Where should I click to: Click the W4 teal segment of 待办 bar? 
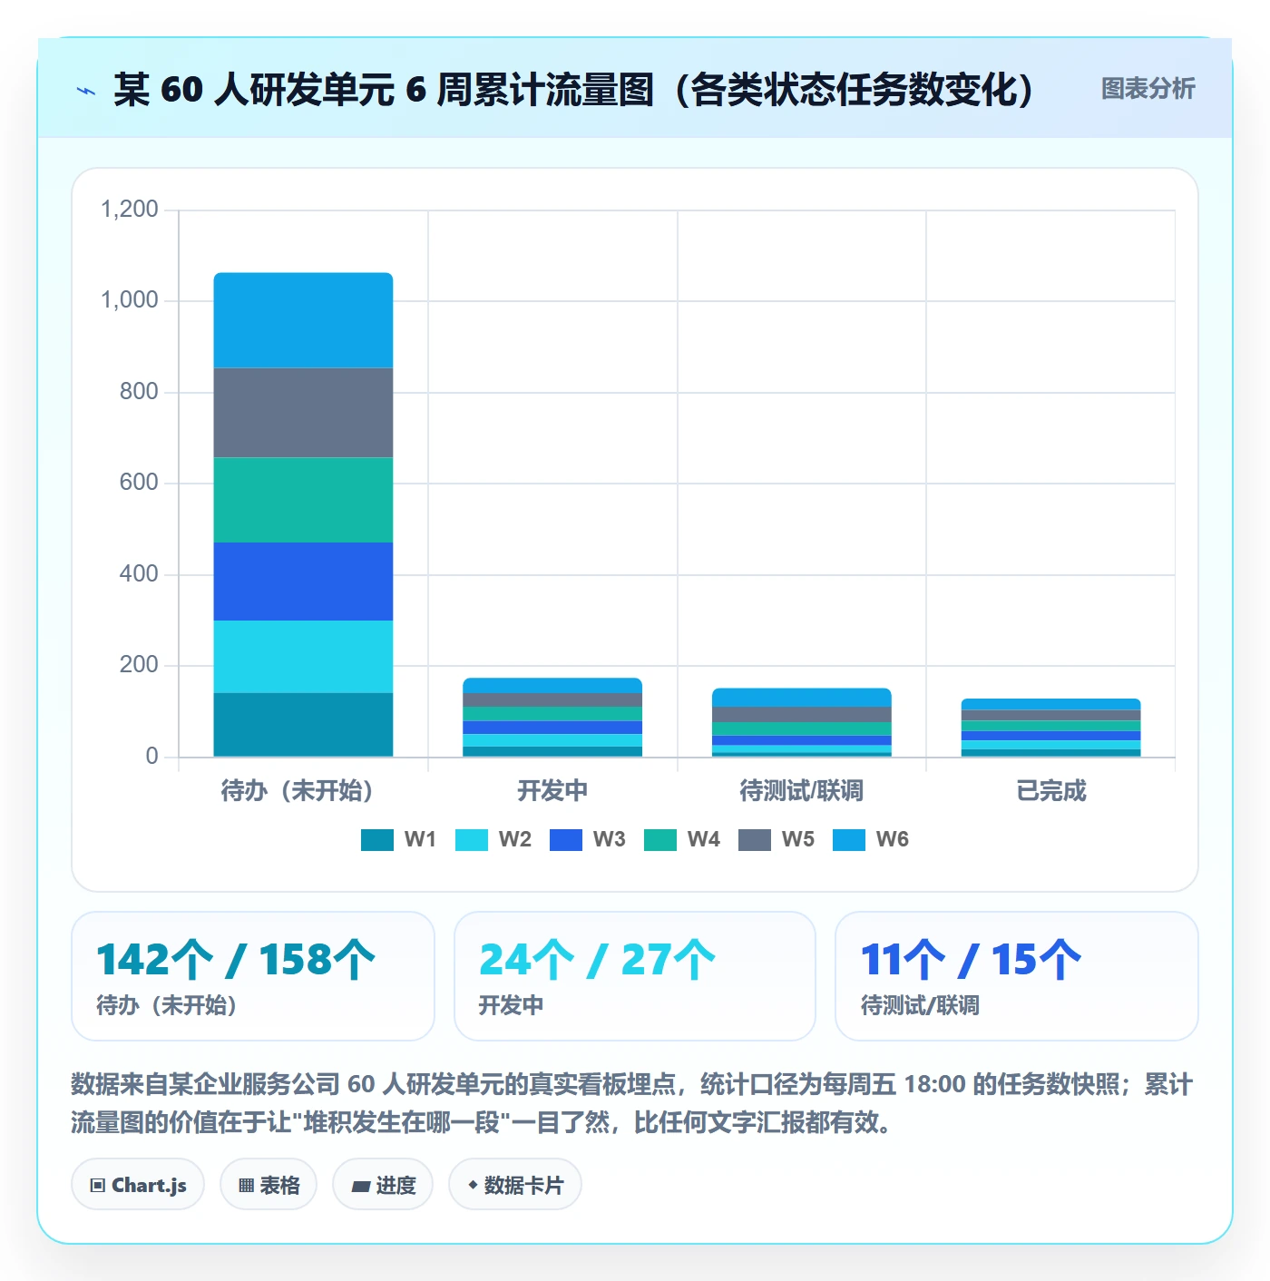(303, 500)
